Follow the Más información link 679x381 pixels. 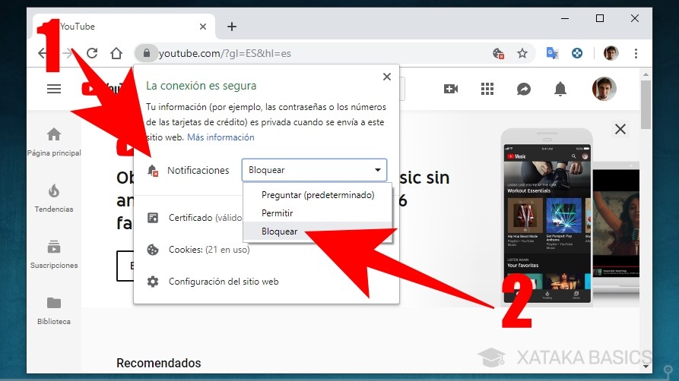pyautogui.click(x=221, y=137)
